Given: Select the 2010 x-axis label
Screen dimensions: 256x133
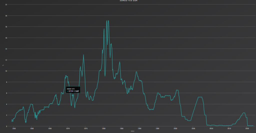Looking at the screenshot, I should 211,129.
